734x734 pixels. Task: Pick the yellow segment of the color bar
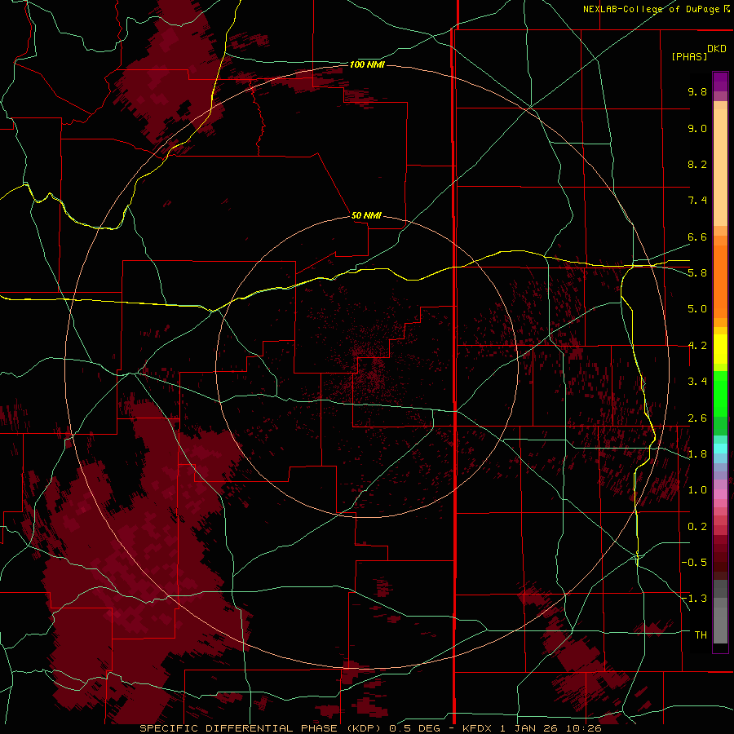[x=720, y=349]
